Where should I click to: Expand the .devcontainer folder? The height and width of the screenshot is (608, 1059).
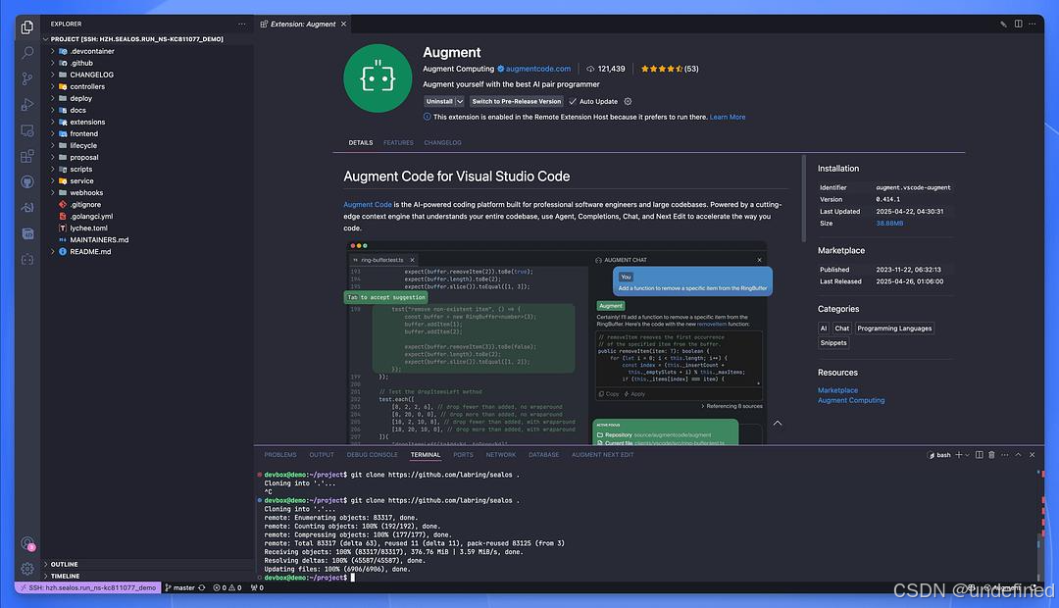click(53, 51)
